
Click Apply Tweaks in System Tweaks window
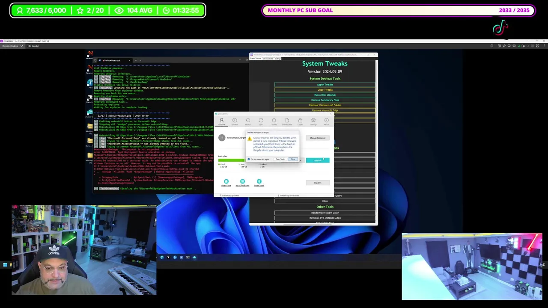(x=325, y=85)
